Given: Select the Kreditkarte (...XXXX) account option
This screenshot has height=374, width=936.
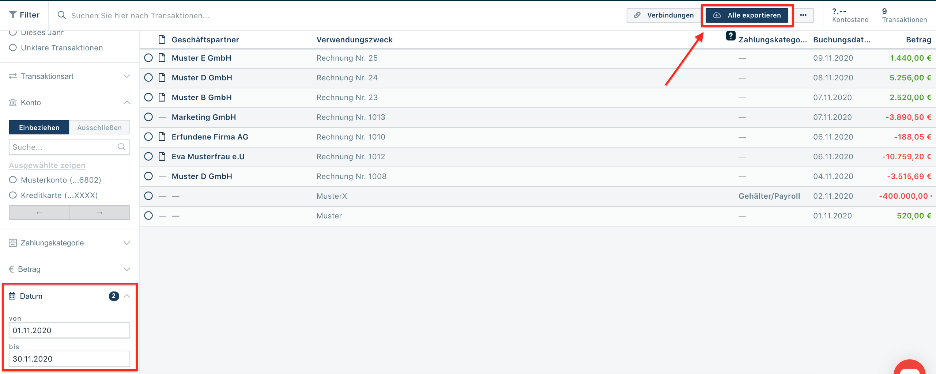Looking at the screenshot, I should point(13,195).
